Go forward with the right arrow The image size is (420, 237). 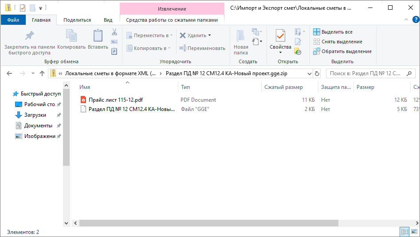point(23,73)
